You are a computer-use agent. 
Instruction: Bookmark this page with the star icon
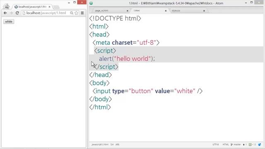76,13
